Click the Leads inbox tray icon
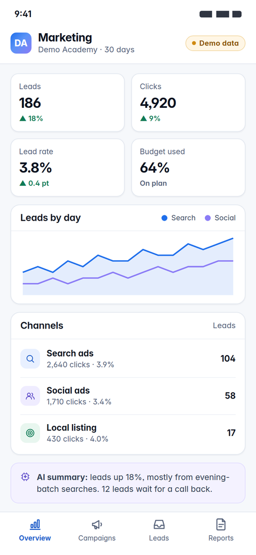The image size is (256, 555). pos(159,524)
